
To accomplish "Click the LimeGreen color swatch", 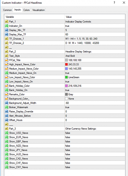I will 67,77.
